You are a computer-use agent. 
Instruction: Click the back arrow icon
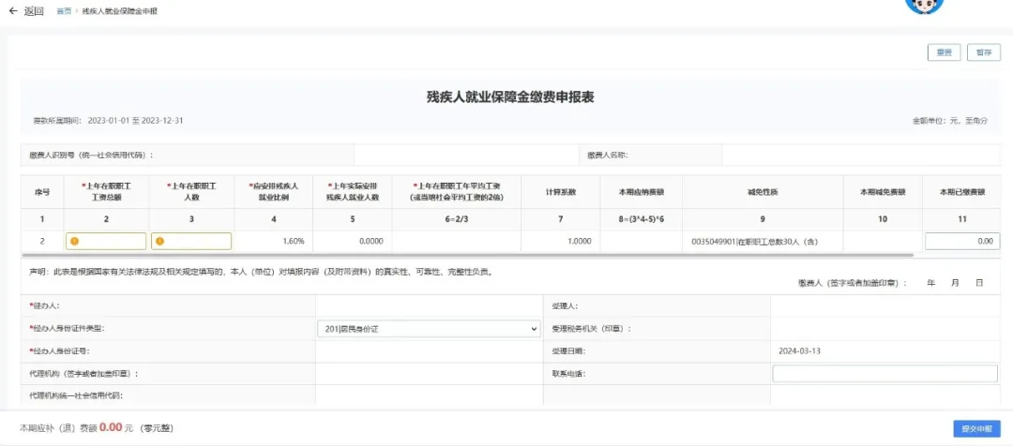(x=13, y=11)
